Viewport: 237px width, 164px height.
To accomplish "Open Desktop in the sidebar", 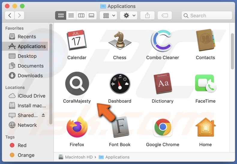I will (25, 56).
